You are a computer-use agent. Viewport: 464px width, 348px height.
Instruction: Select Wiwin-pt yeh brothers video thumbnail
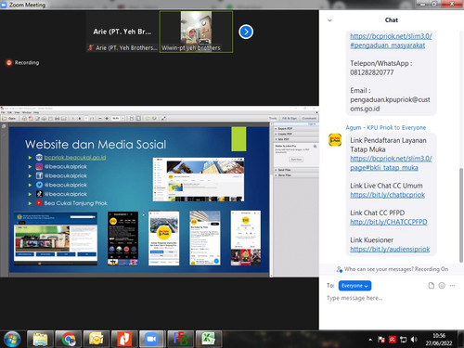196,32
